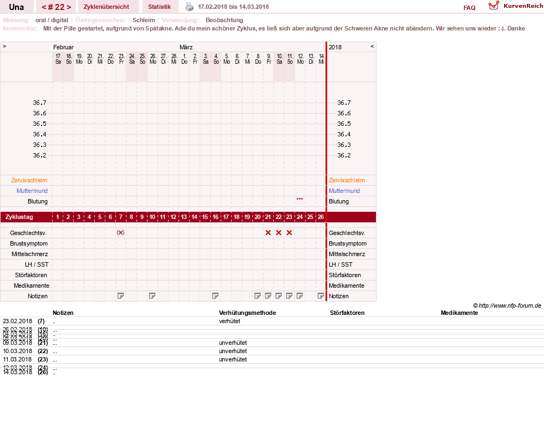This screenshot has height=423, width=544.
Task: Open note icon on cycle day 16
Action: pos(215,295)
